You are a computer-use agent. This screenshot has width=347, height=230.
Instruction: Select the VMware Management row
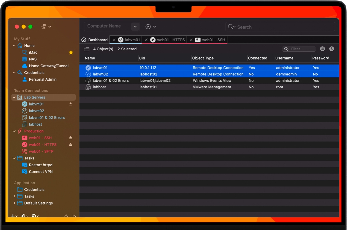(209, 87)
